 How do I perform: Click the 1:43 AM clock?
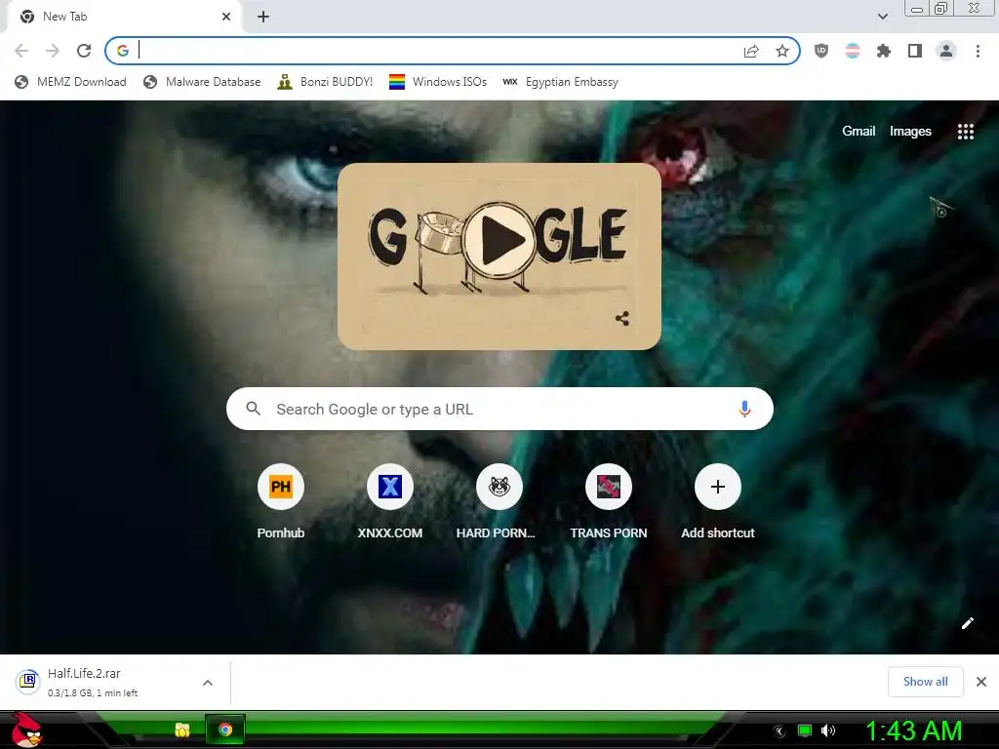[913, 730]
